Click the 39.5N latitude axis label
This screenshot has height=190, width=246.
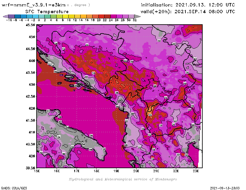31,168
